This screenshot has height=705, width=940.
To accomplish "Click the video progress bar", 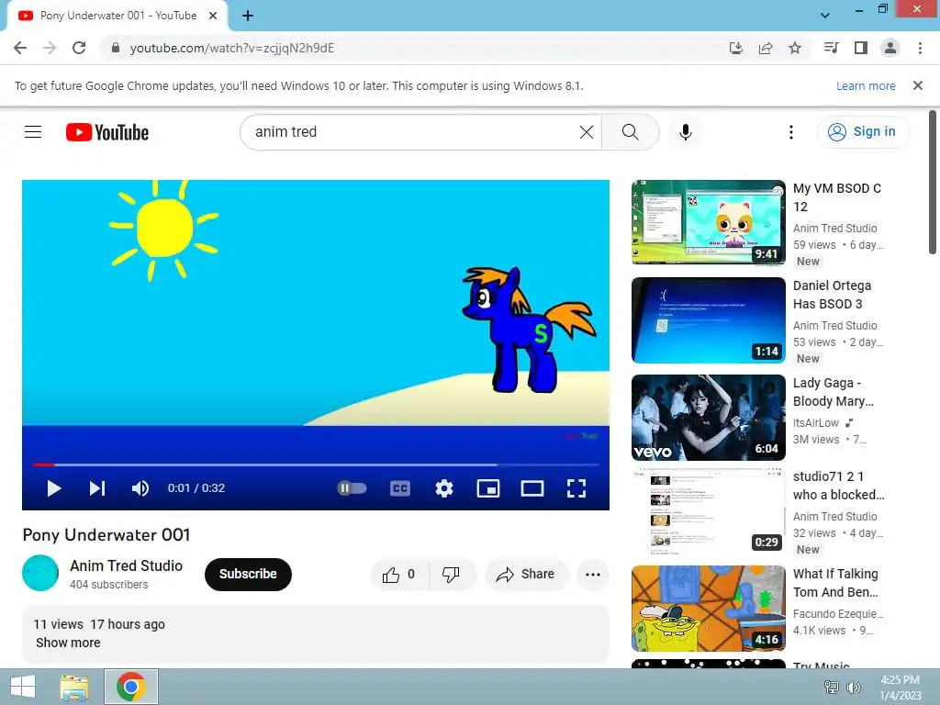I will (316, 464).
